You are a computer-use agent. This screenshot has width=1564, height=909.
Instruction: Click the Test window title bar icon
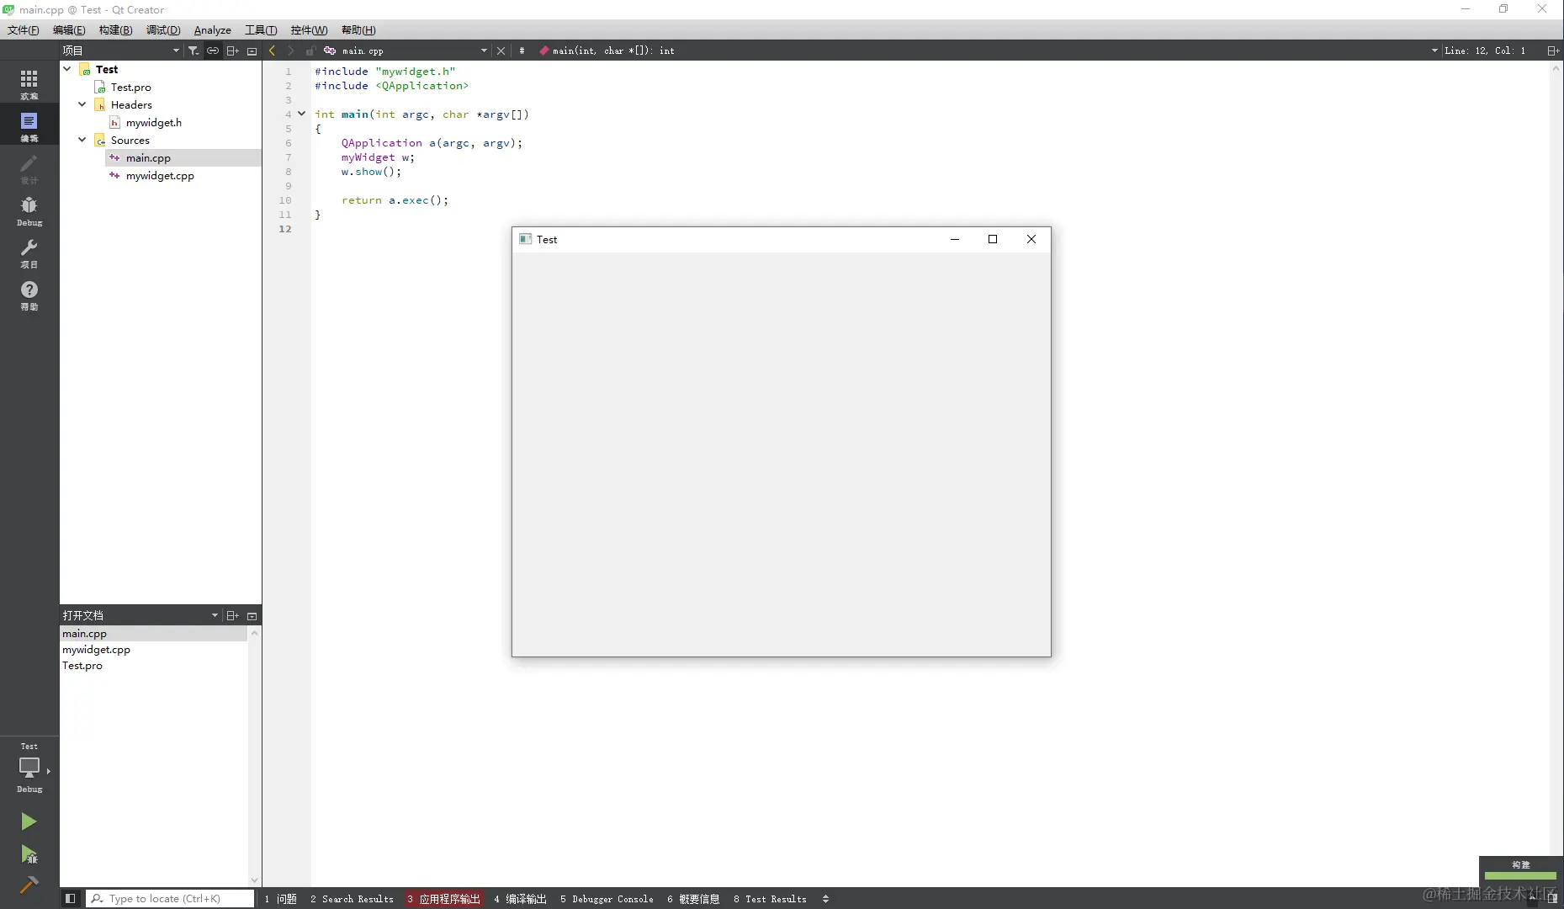pyautogui.click(x=525, y=239)
